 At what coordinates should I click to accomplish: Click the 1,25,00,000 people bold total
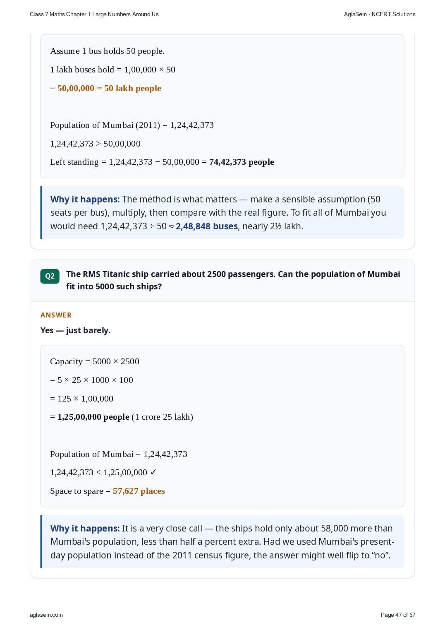pos(93,417)
